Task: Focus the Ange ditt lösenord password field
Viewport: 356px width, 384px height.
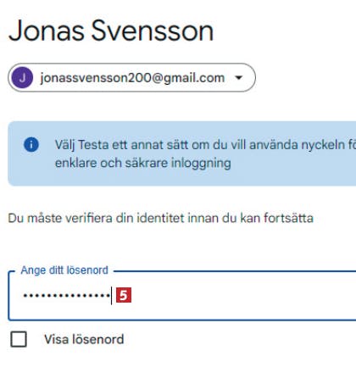Action: [182, 296]
